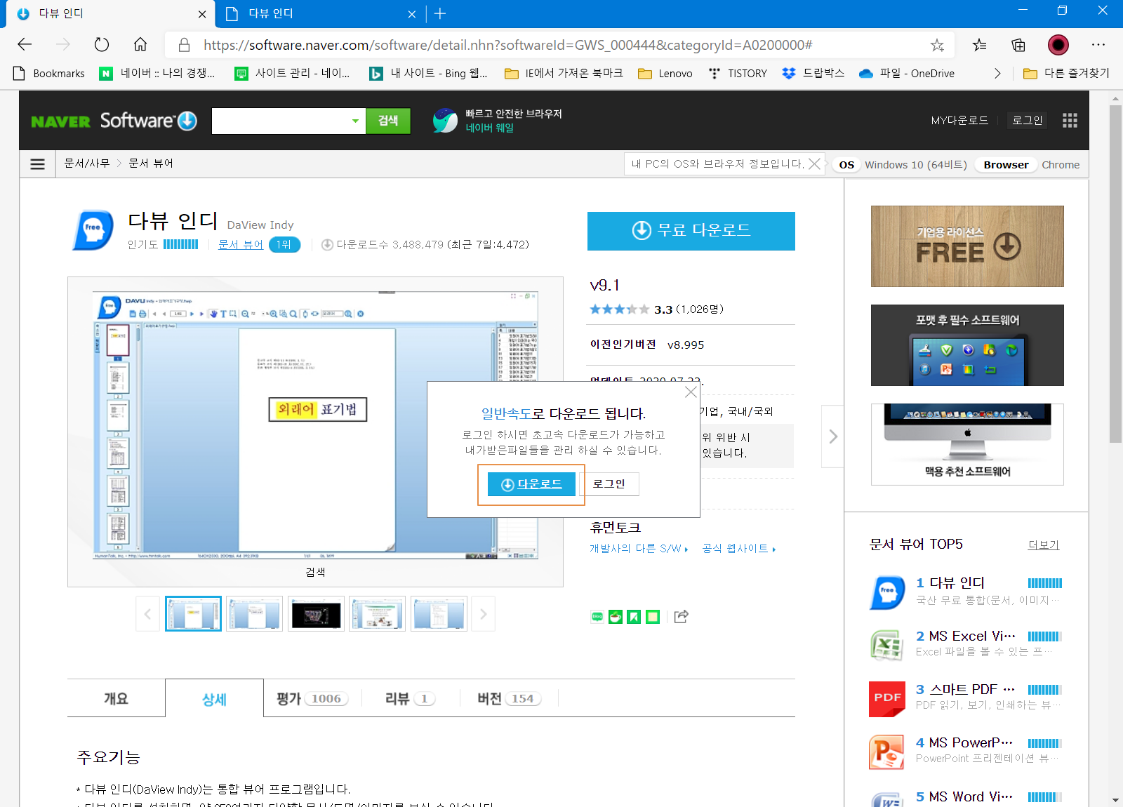
Task: Open the 리뷰 tab
Action: pyautogui.click(x=410, y=698)
